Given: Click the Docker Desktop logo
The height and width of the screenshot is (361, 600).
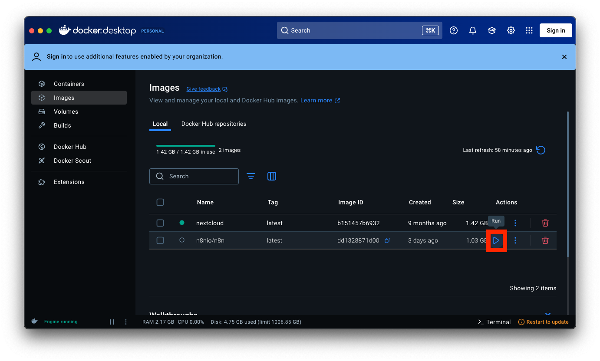Looking at the screenshot, I should 98,30.
